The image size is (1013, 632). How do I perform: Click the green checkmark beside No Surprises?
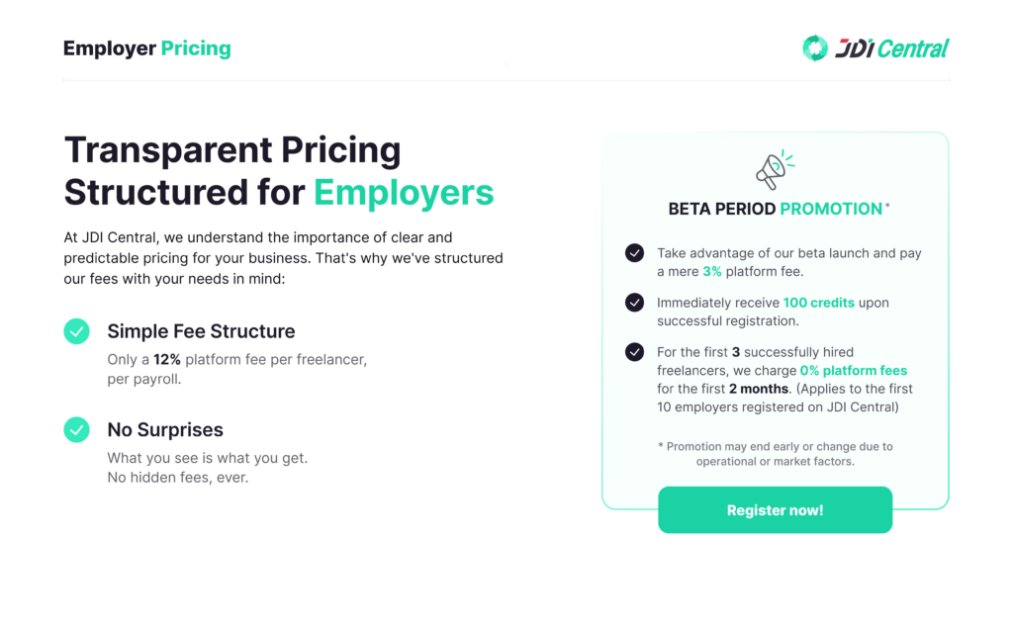click(x=76, y=429)
